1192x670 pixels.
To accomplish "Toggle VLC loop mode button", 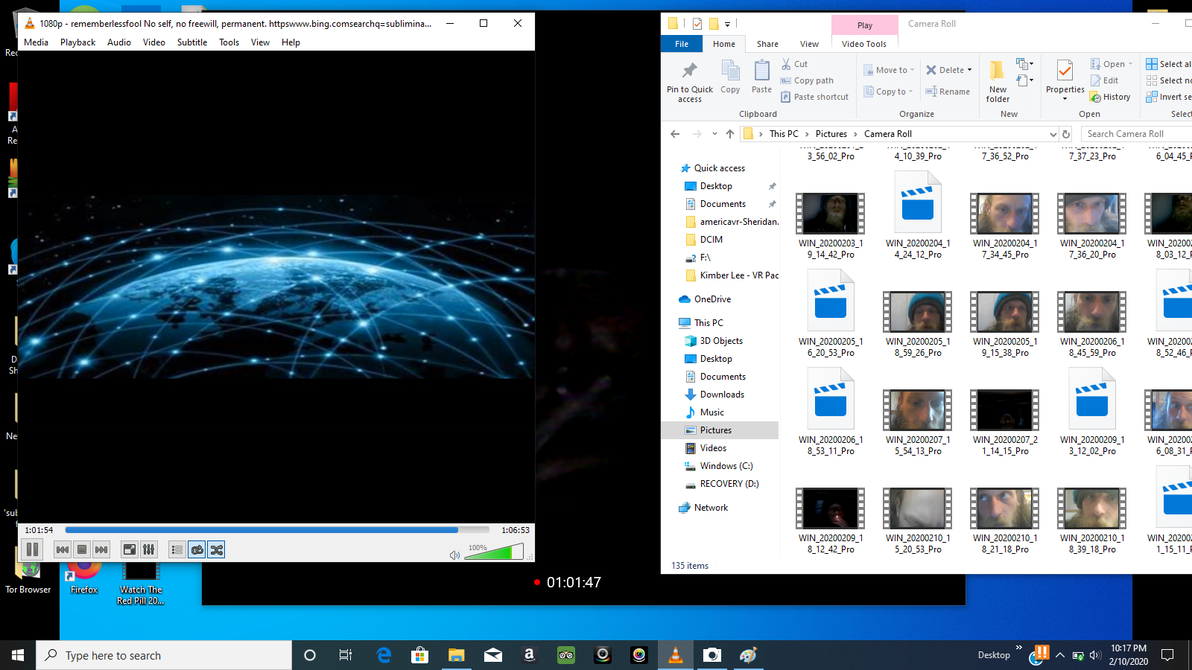I will [197, 549].
